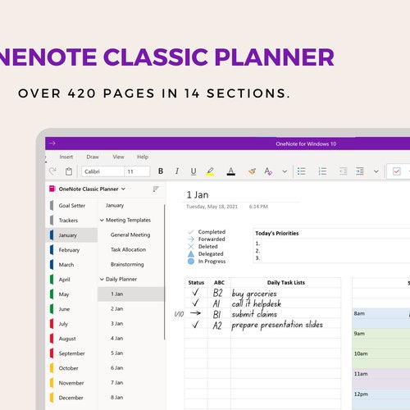
Task: Open the December section
Action: [72, 398]
